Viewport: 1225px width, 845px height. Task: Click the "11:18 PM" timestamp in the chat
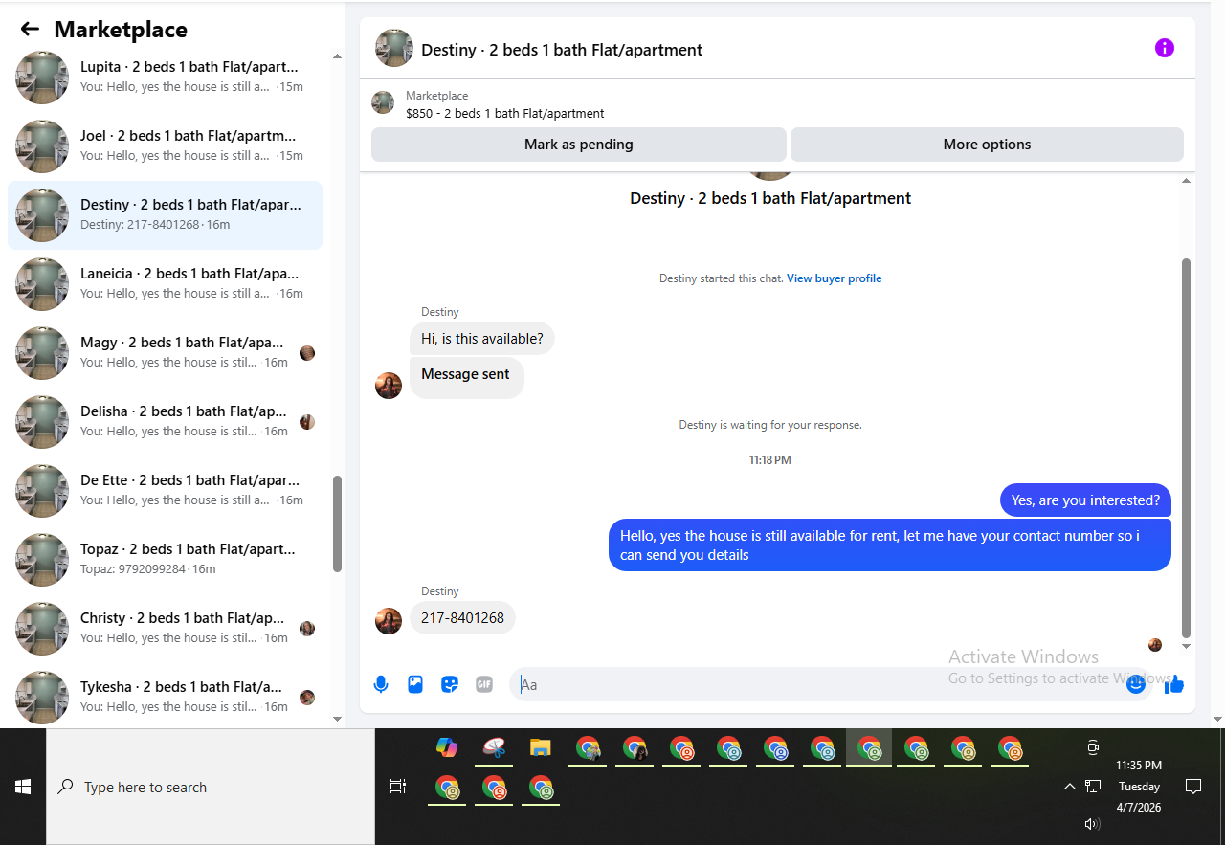[770, 460]
